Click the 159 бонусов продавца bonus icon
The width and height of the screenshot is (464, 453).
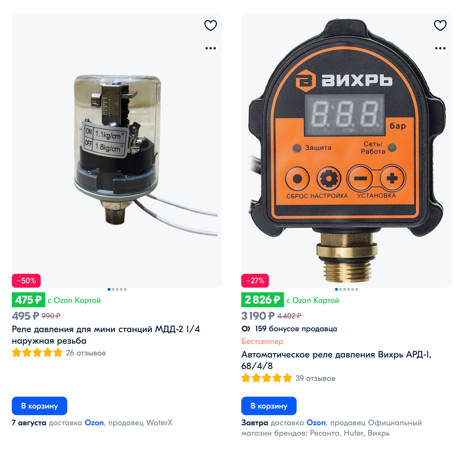(246, 329)
